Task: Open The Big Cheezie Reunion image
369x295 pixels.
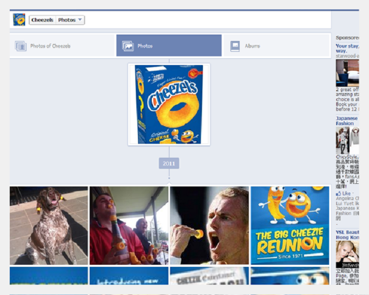Action: click(290, 225)
